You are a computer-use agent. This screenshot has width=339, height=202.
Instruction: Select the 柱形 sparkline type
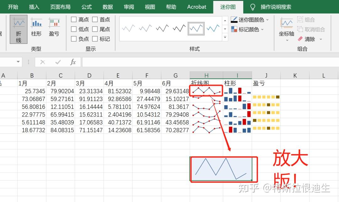pyautogui.click(x=36, y=28)
